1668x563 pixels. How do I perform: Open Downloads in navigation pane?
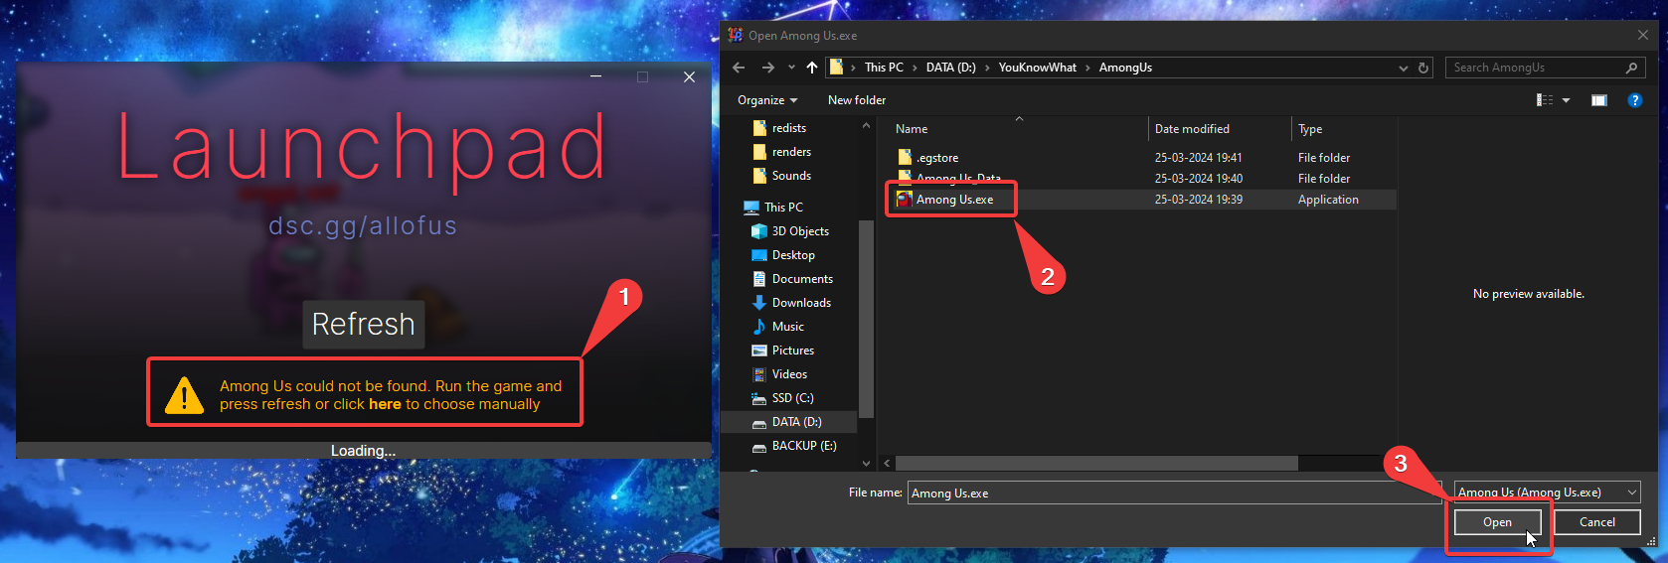click(x=801, y=303)
